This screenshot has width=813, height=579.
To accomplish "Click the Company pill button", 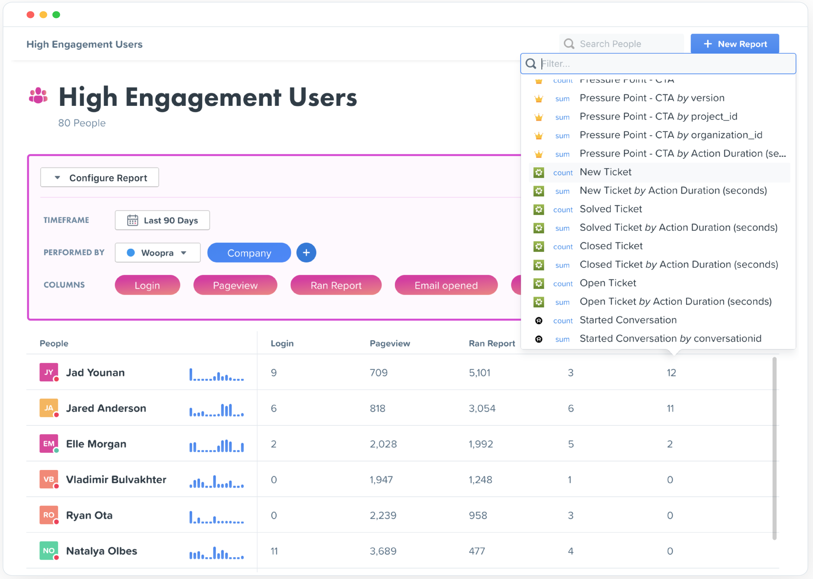I will [x=249, y=253].
